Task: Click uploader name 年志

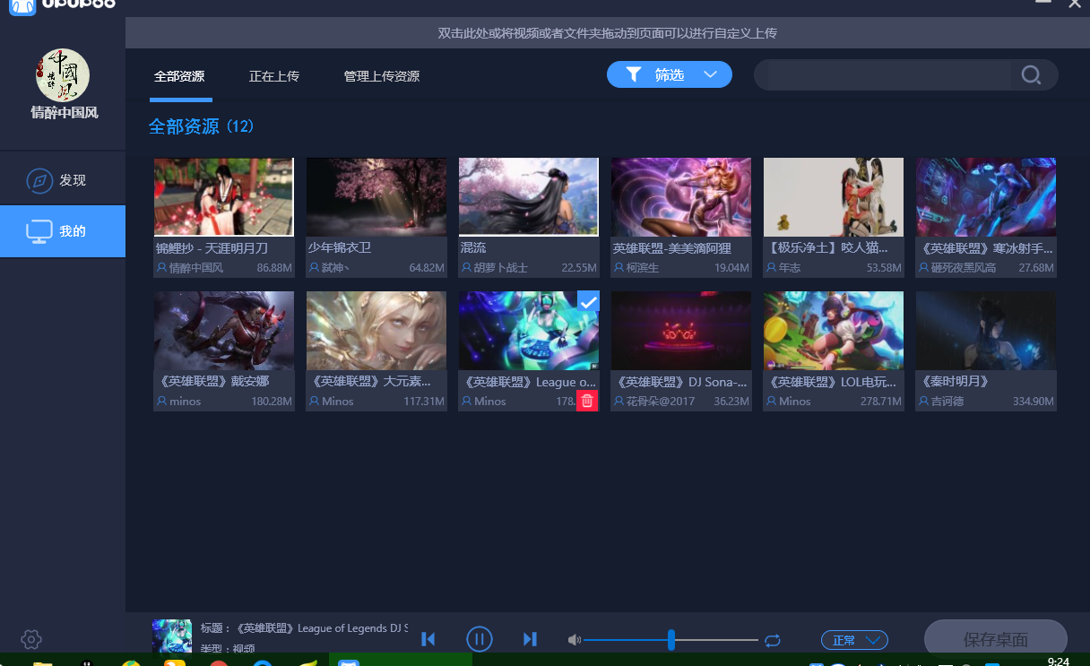Action: (789, 268)
